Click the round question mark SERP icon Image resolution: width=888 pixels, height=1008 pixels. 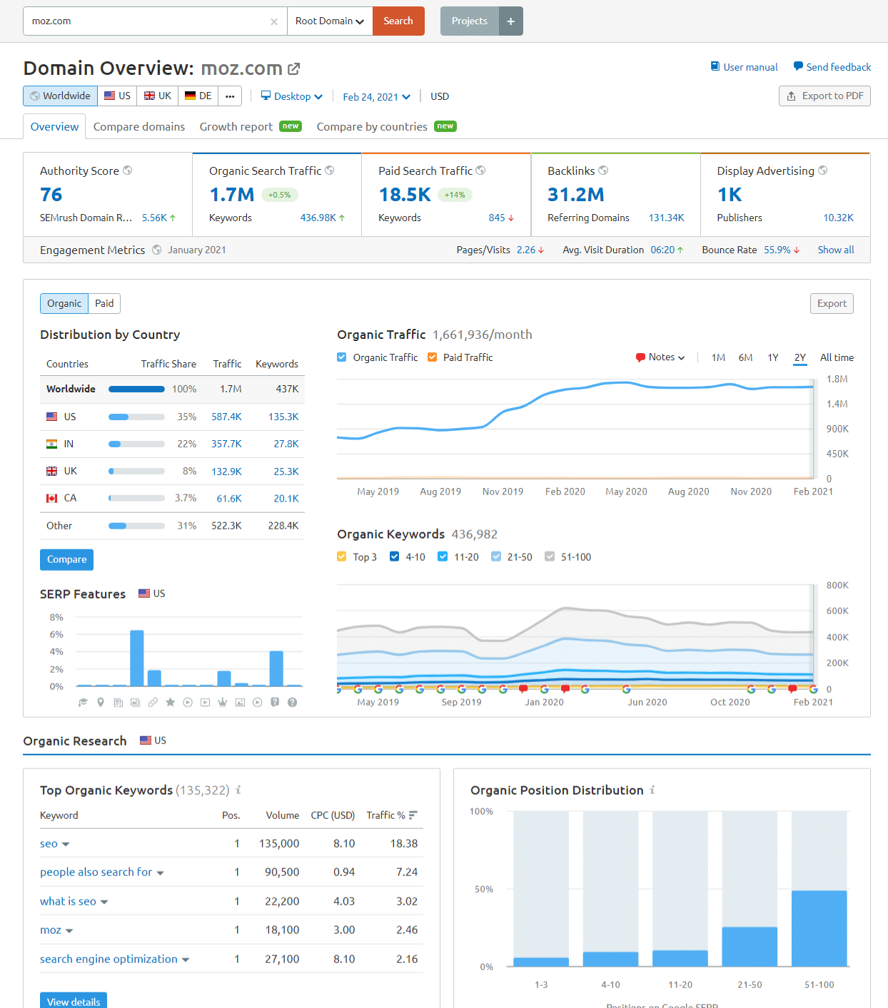tap(292, 703)
